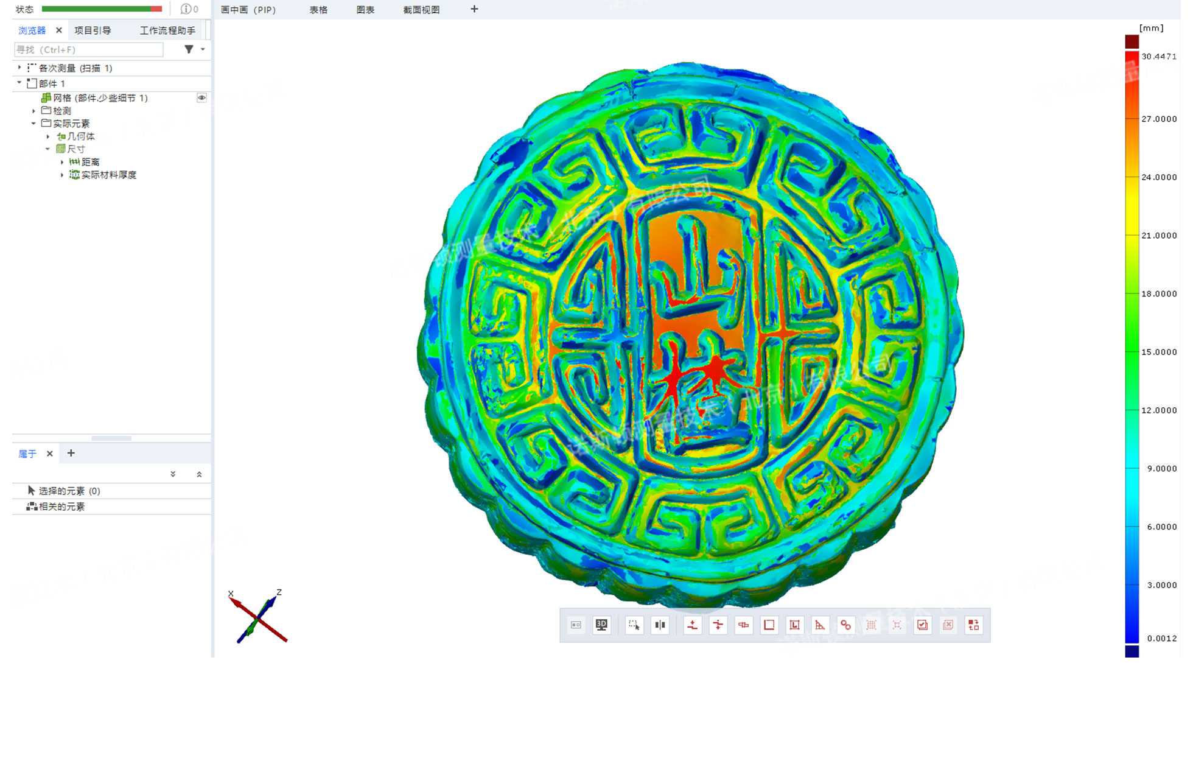Click the side-by-side view layout icon
Screen dimensions: 1193x758
pyautogui.click(x=576, y=625)
